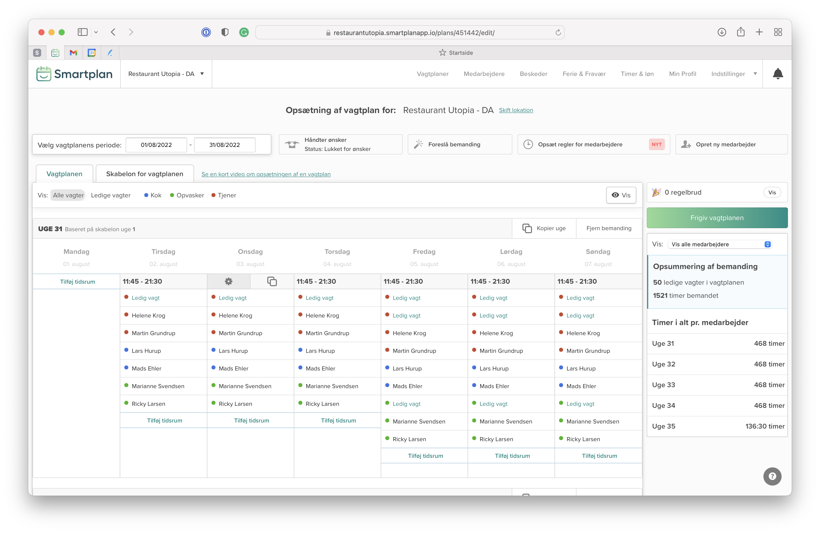Click Skift lokation link
Image resolution: width=820 pixels, height=533 pixels.
516,110
